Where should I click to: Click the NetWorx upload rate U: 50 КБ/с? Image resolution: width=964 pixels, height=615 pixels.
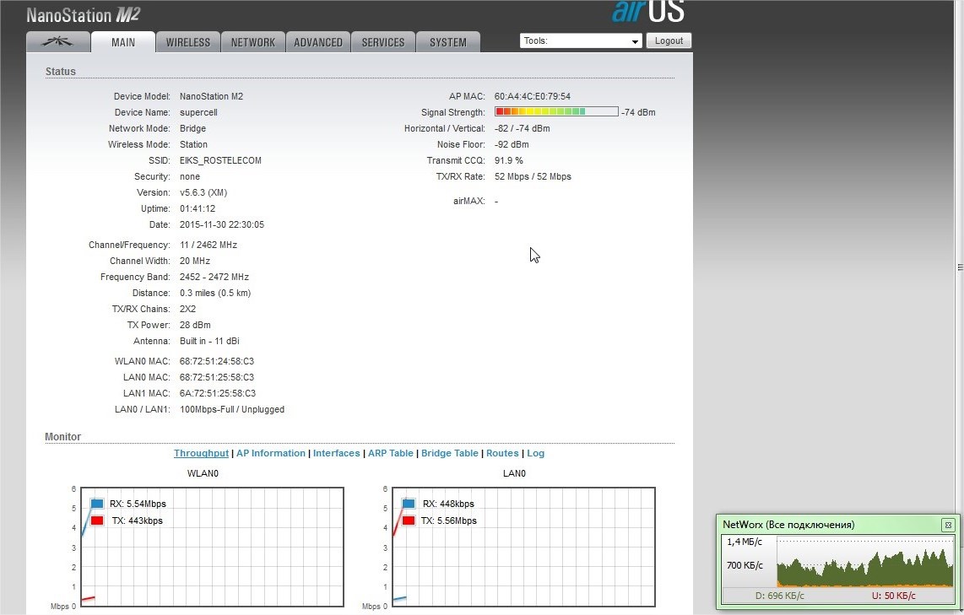tap(893, 596)
